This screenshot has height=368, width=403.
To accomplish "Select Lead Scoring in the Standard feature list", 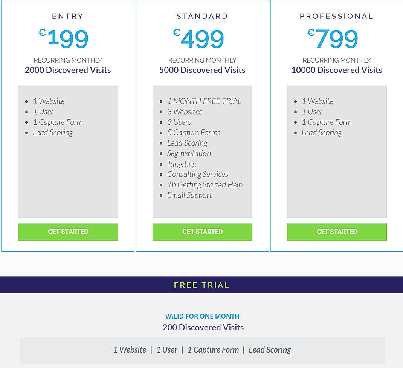I will point(187,143).
